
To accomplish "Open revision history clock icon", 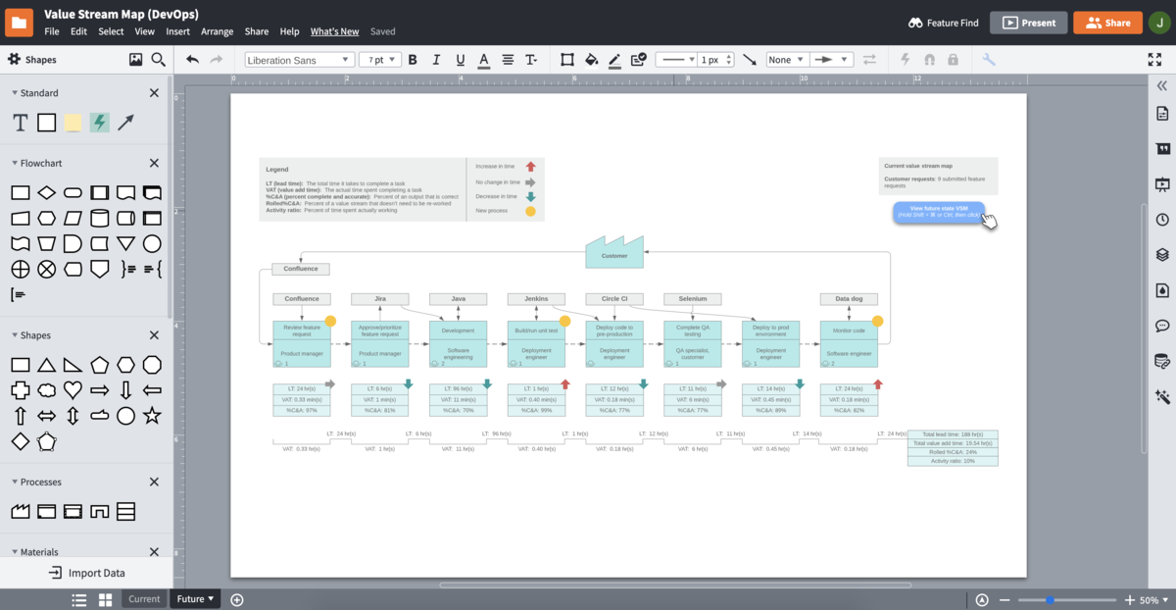I will 1162,220.
